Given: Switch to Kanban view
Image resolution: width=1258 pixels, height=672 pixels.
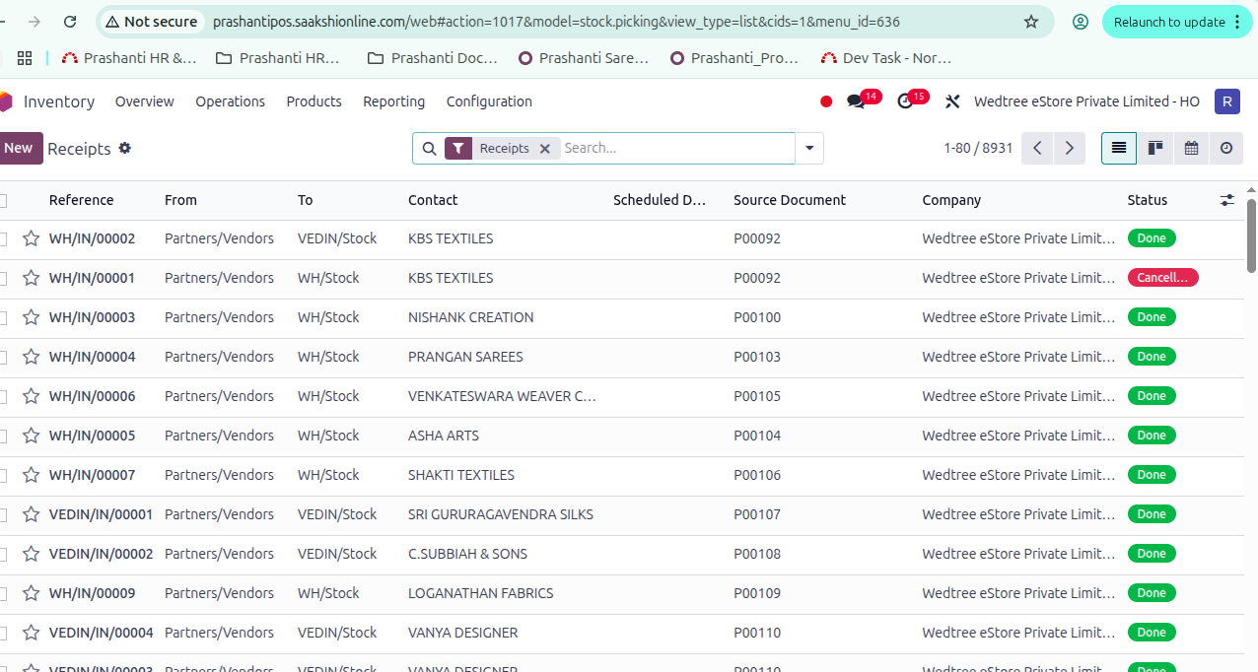Looking at the screenshot, I should tap(1154, 148).
